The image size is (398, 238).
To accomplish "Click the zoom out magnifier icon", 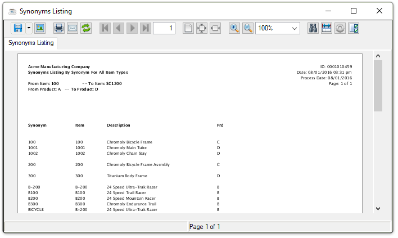I will tap(248, 28).
